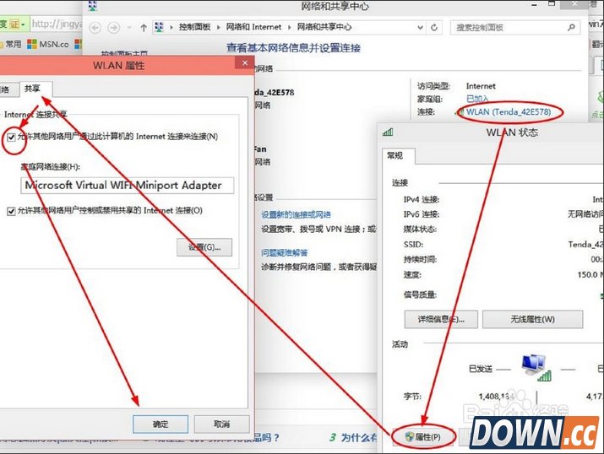Toggle allow other users to connect through Internet checkbox
Screen dimensions: 604x454
[x=11, y=137]
